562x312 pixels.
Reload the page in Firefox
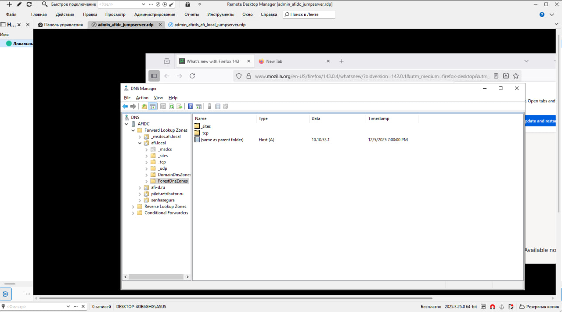192,76
